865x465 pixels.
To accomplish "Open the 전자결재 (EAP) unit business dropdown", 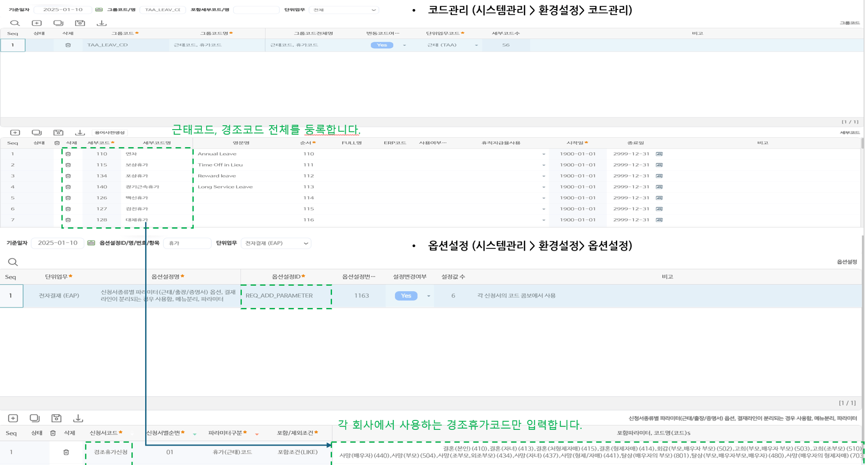I will click(276, 243).
